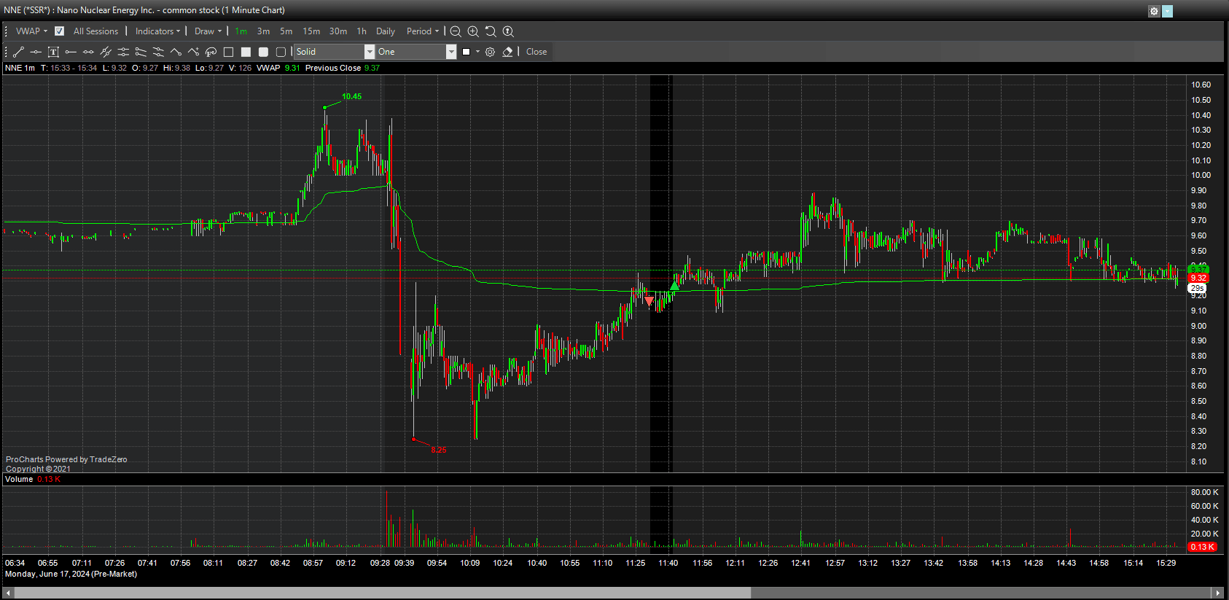Expand the VWAP dropdown
The width and height of the screenshot is (1229, 600).
tap(31, 31)
